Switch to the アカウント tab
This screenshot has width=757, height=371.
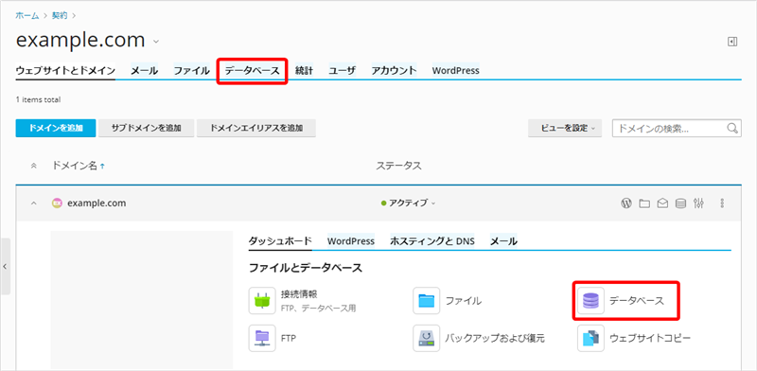[x=394, y=71]
